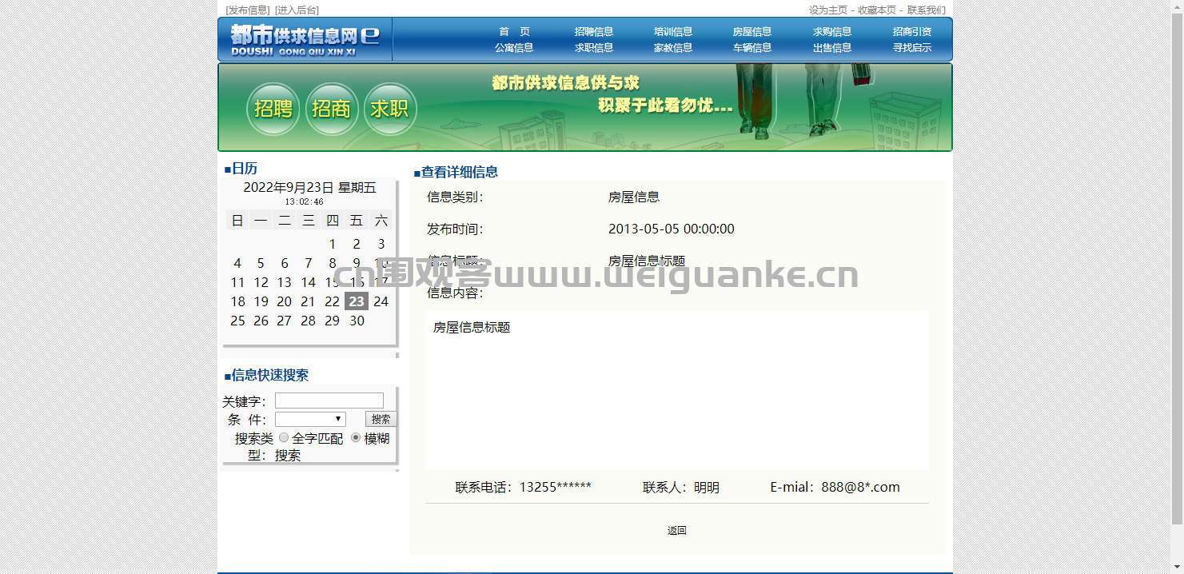Viewport: 1184px width, 574px height.
Task: Click the 进入后台 link
Action: (297, 10)
